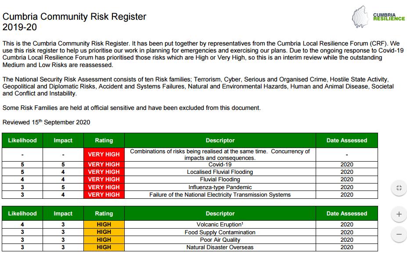The image size is (407, 254).
Task: Click the Natural Disaster Overseas descriptor
Action: click(220, 247)
